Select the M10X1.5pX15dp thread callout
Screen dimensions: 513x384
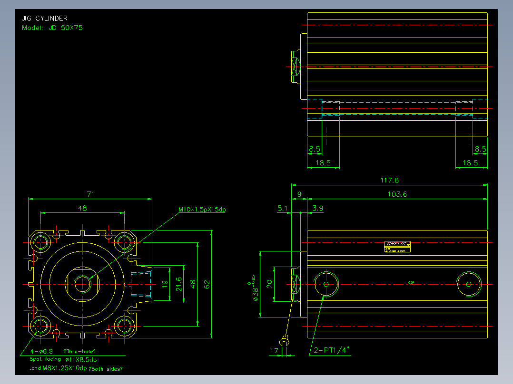click(x=202, y=210)
